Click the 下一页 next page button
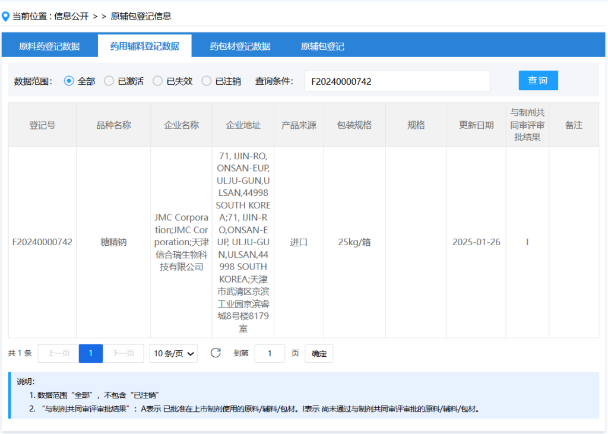Screen dimensions: 608x434 (x=123, y=353)
